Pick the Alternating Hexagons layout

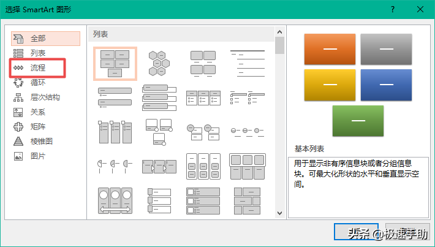[159, 64]
